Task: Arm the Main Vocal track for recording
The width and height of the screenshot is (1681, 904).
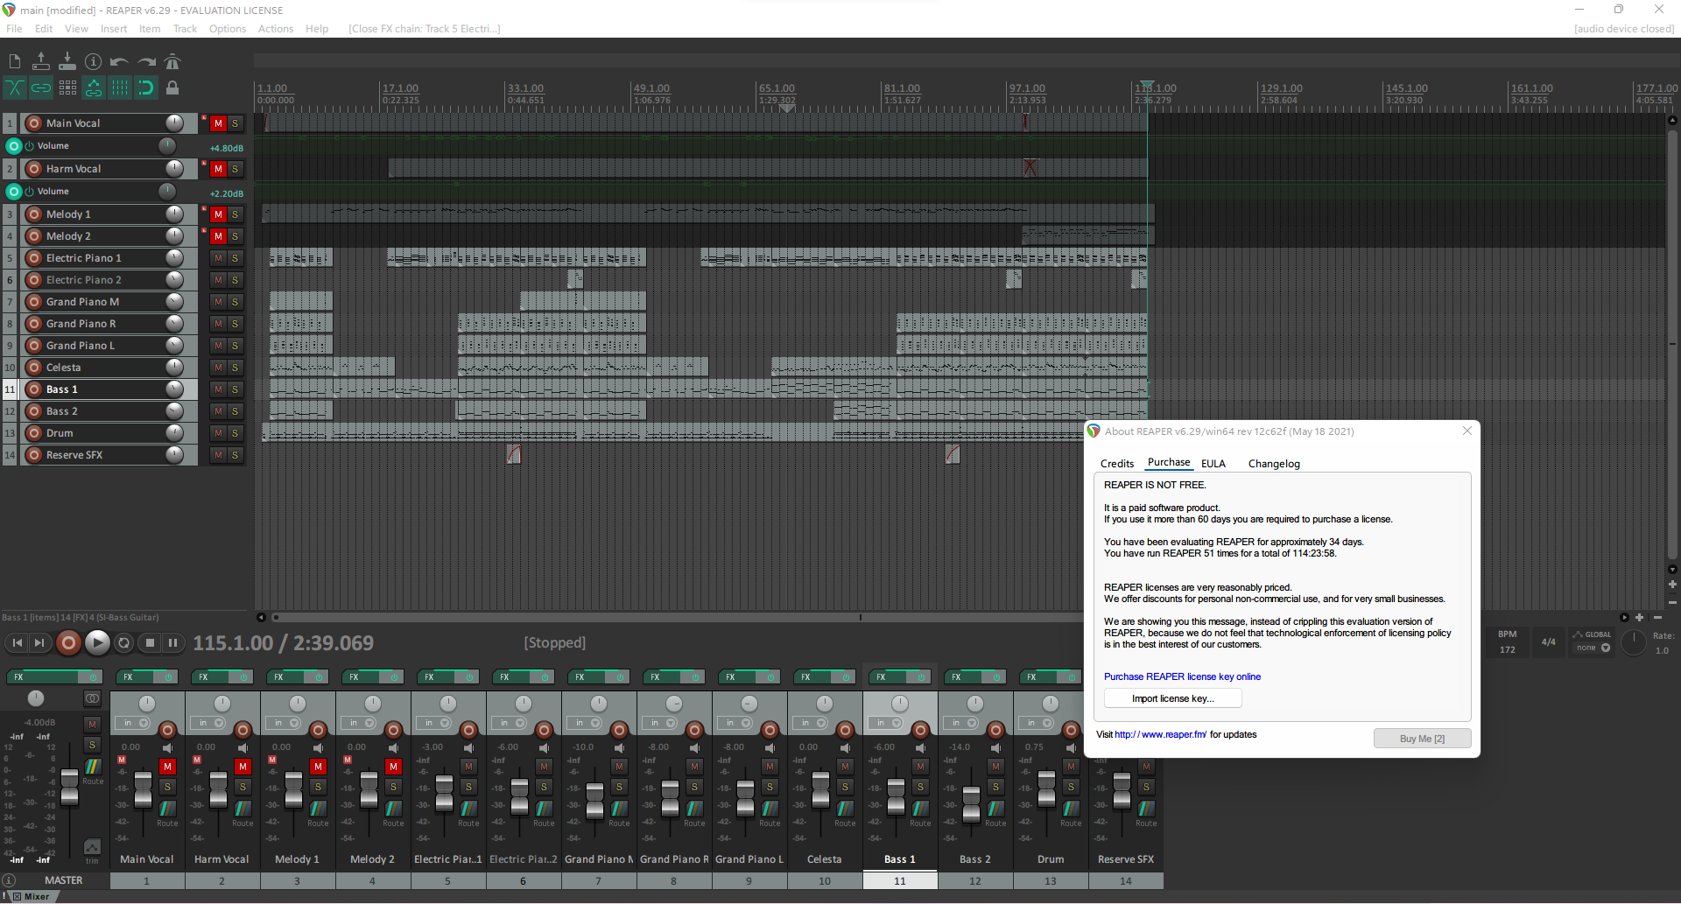Action: tap(34, 123)
